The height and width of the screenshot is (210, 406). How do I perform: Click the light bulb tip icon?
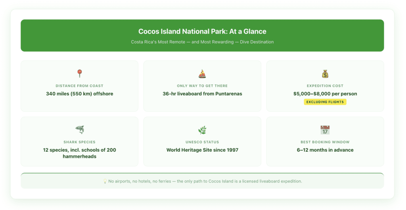(105, 181)
